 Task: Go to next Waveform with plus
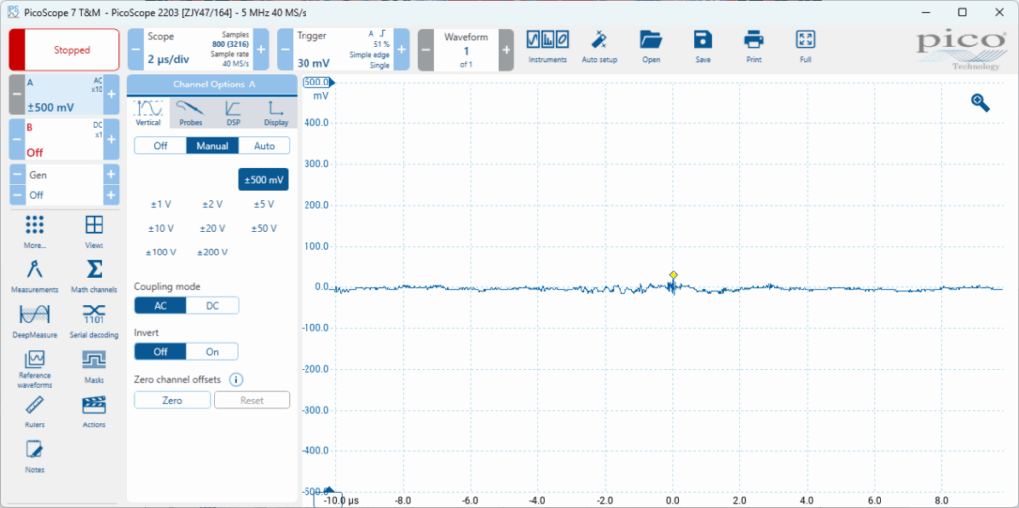[x=507, y=50]
